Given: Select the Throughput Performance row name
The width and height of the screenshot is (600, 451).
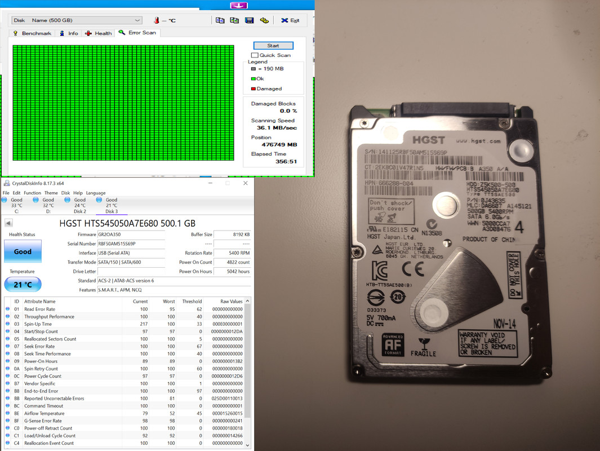Looking at the screenshot, I should [50, 317].
